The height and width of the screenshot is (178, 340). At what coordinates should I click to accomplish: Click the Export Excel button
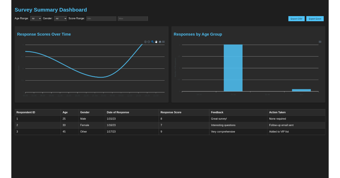point(315,18)
